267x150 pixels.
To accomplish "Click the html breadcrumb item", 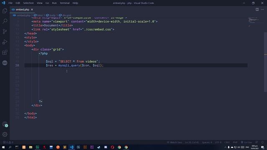I will tap(38, 15).
